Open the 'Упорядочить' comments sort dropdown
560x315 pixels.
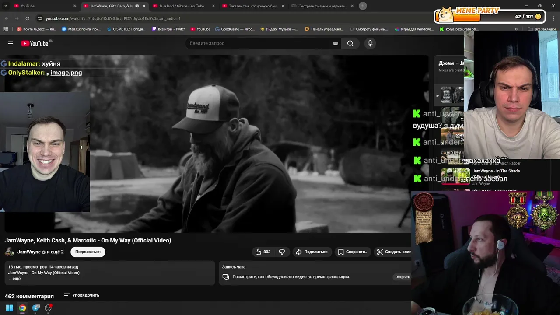coord(81,295)
